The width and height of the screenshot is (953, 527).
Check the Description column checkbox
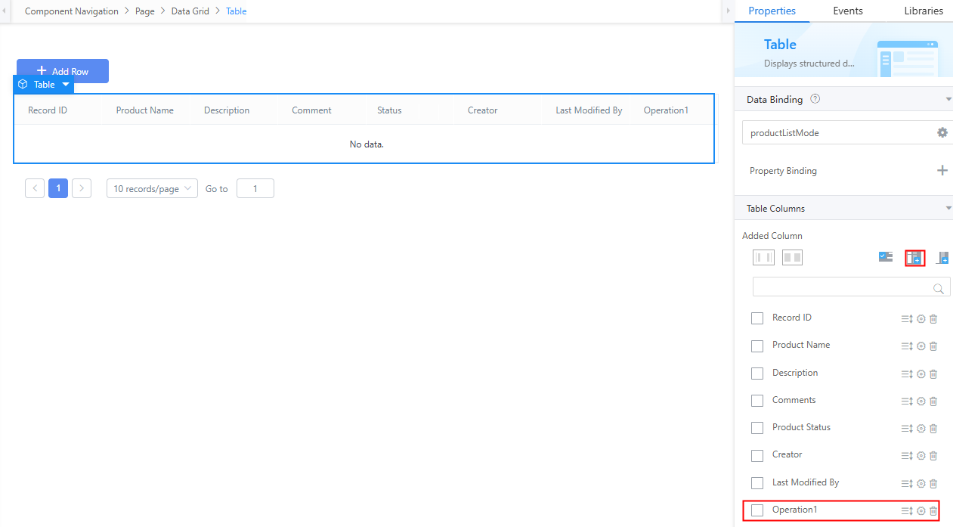pos(757,374)
